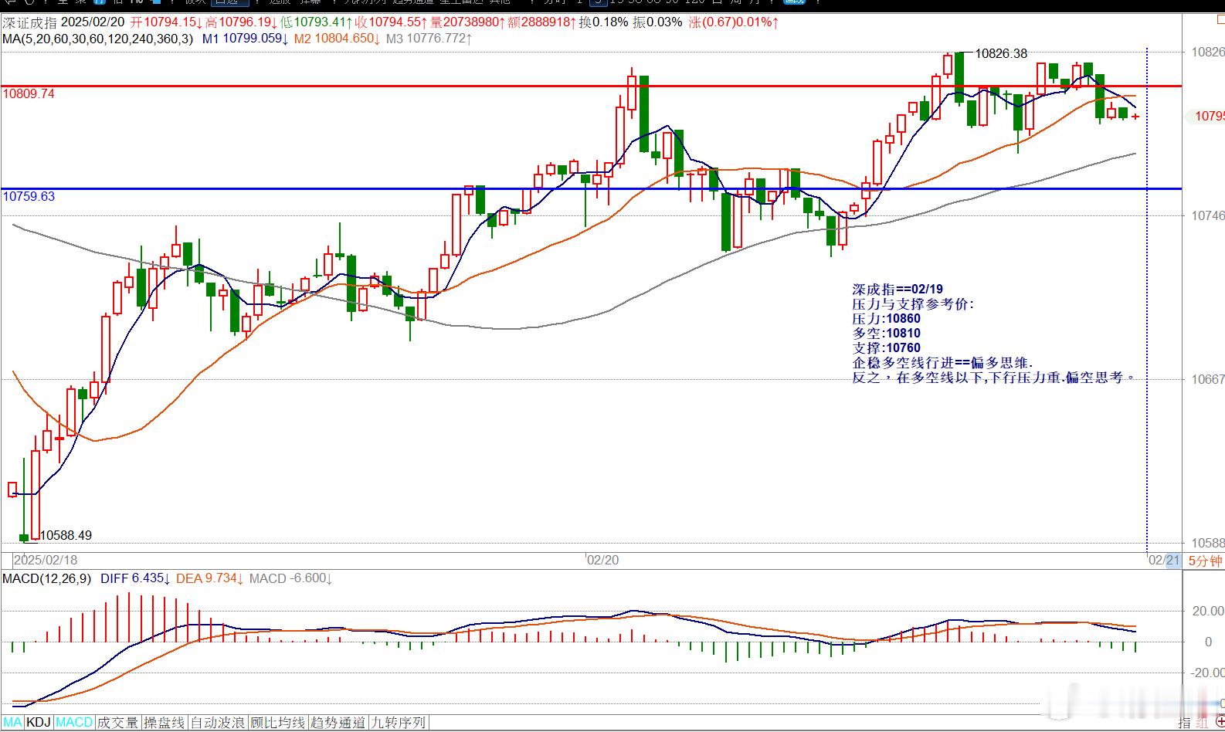The width and height of the screenshot is (1225, 732).
Task: Select the 自动波浪 indicator tab
Action: pos(218,723)
